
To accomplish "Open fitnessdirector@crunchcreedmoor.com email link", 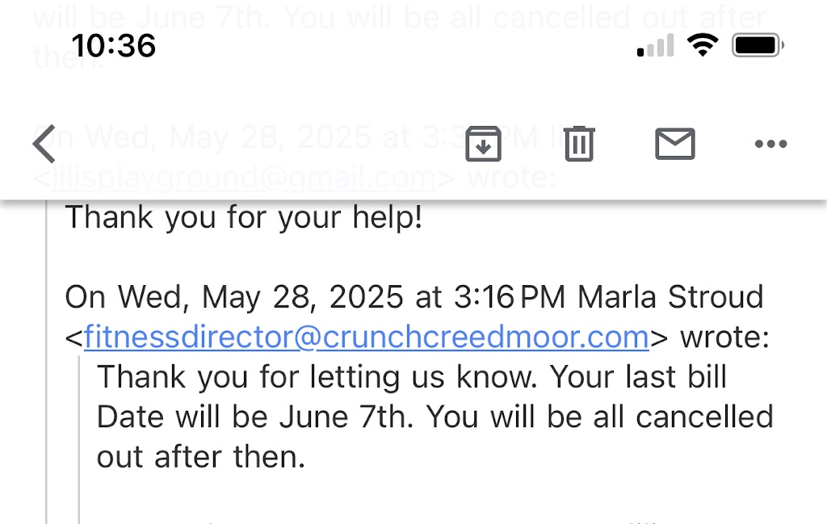I will pos(366,337).
